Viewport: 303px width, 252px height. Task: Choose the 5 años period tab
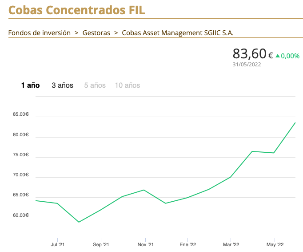pyautogui.click(x=95, y=85)
